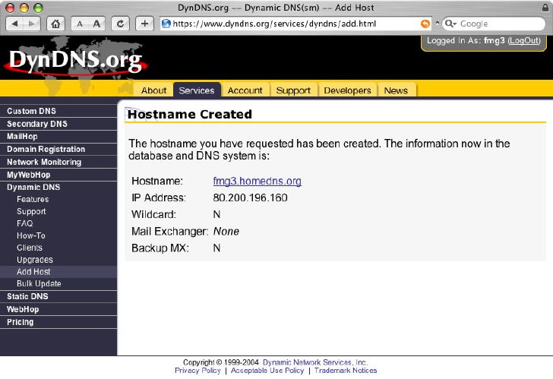
Task: Click the padlock secure icon in title bar
Action: tap(545, 7)
